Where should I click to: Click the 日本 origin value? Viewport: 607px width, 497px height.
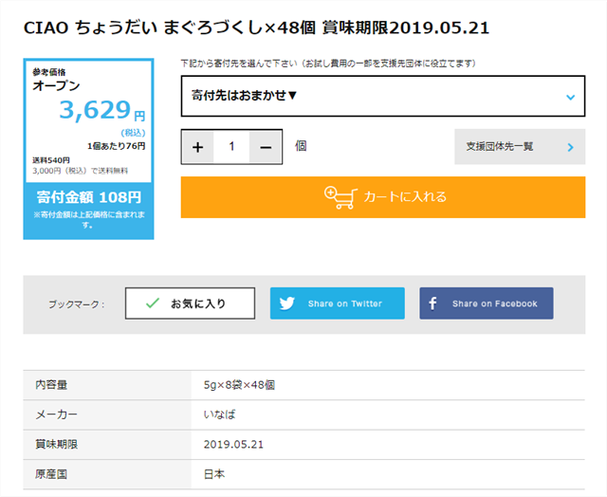[x=214, y=474]
